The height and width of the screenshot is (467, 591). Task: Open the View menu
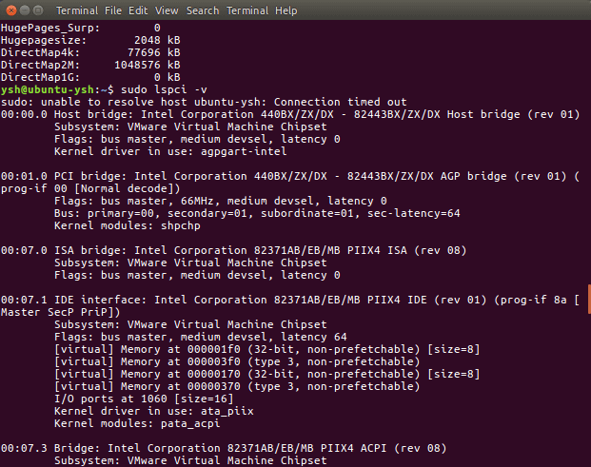click(x=167, y=10)
